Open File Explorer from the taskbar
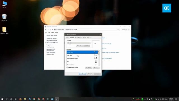Image resolution: width=179 pixels, height=101 pixels. (25, 99)
